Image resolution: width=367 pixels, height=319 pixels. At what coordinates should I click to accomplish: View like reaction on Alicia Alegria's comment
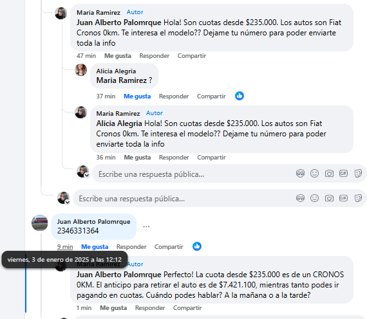tap(240, 96)
